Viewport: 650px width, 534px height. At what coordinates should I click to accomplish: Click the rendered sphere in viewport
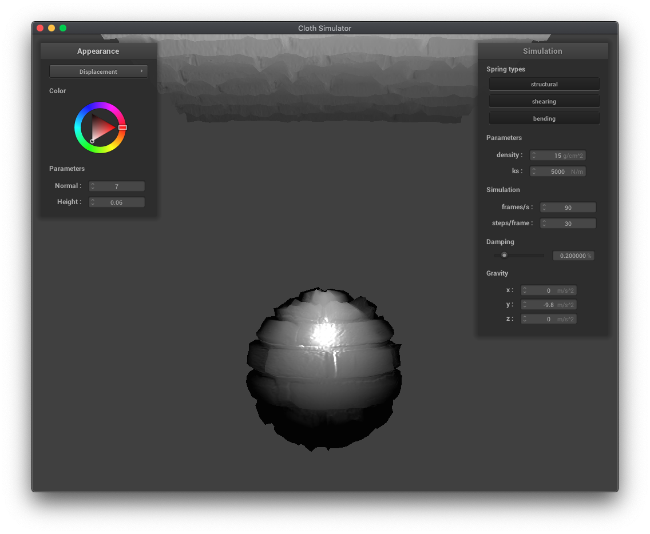(x=324, y=369)
